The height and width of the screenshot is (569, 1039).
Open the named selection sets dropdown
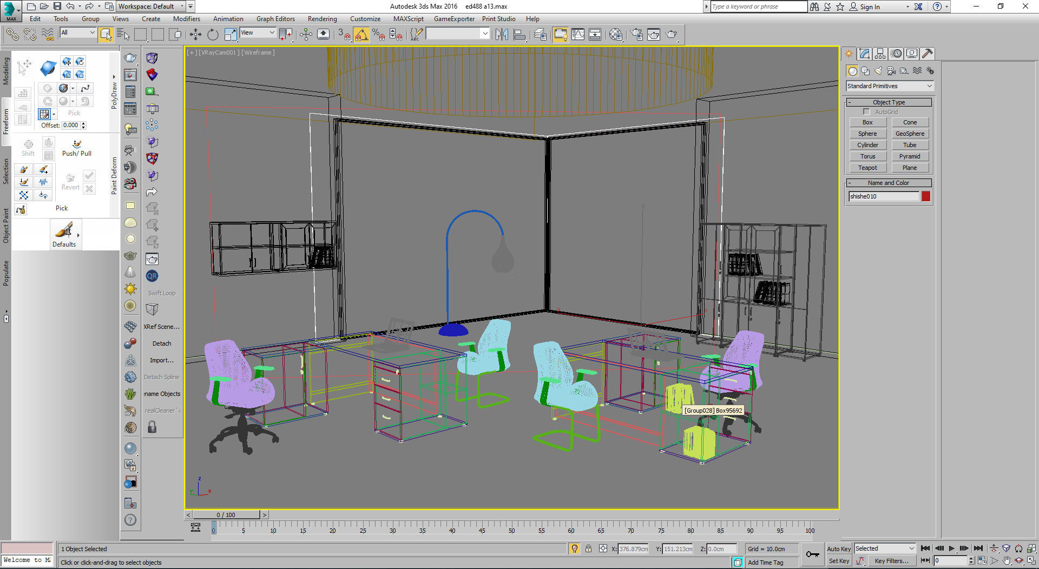[458, 34]
